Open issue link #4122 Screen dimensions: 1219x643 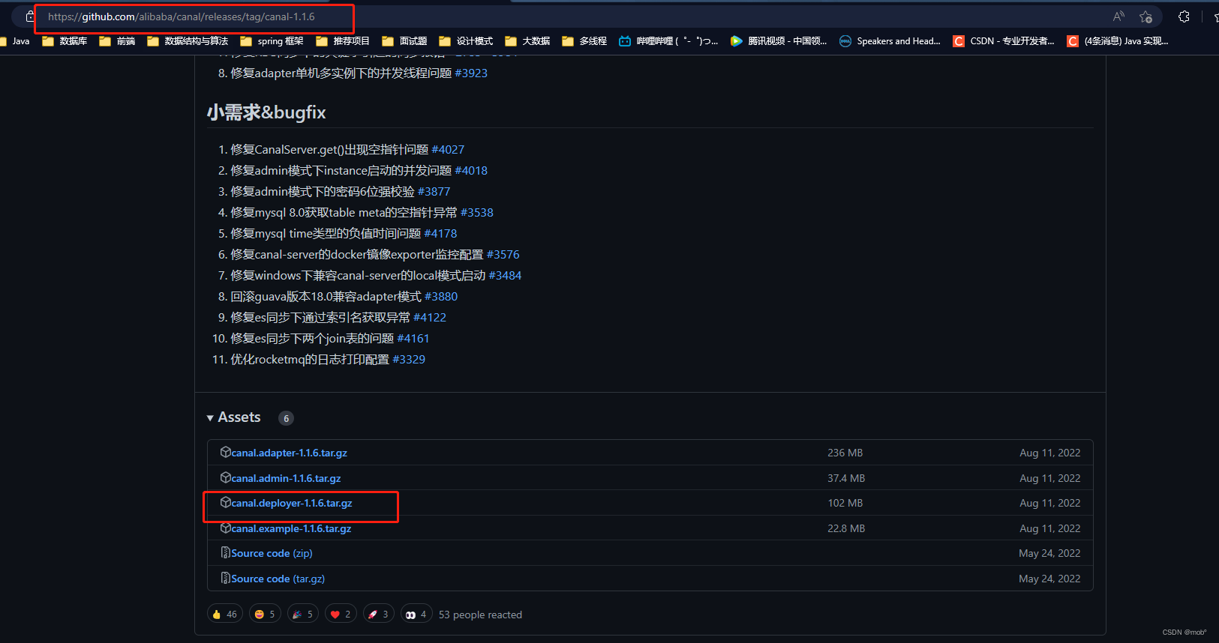[x=430, y=317]
